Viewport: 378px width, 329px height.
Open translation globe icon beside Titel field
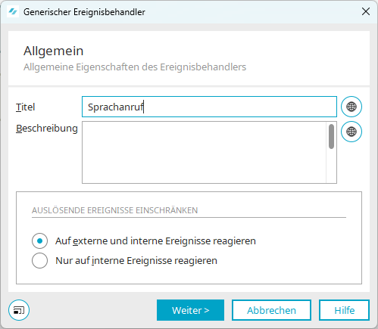click(x=351, y=107)
